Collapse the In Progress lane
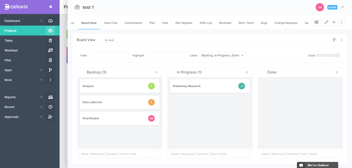The height and width of the screenshot is (168, 352). tap(246, 72)
